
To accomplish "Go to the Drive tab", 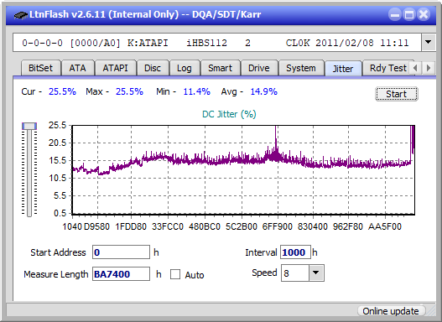I will click(x=259, y=68).
